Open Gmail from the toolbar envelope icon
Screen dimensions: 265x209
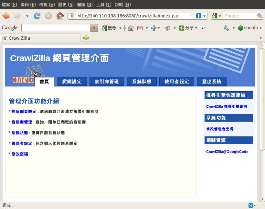[x=140, y=28]
